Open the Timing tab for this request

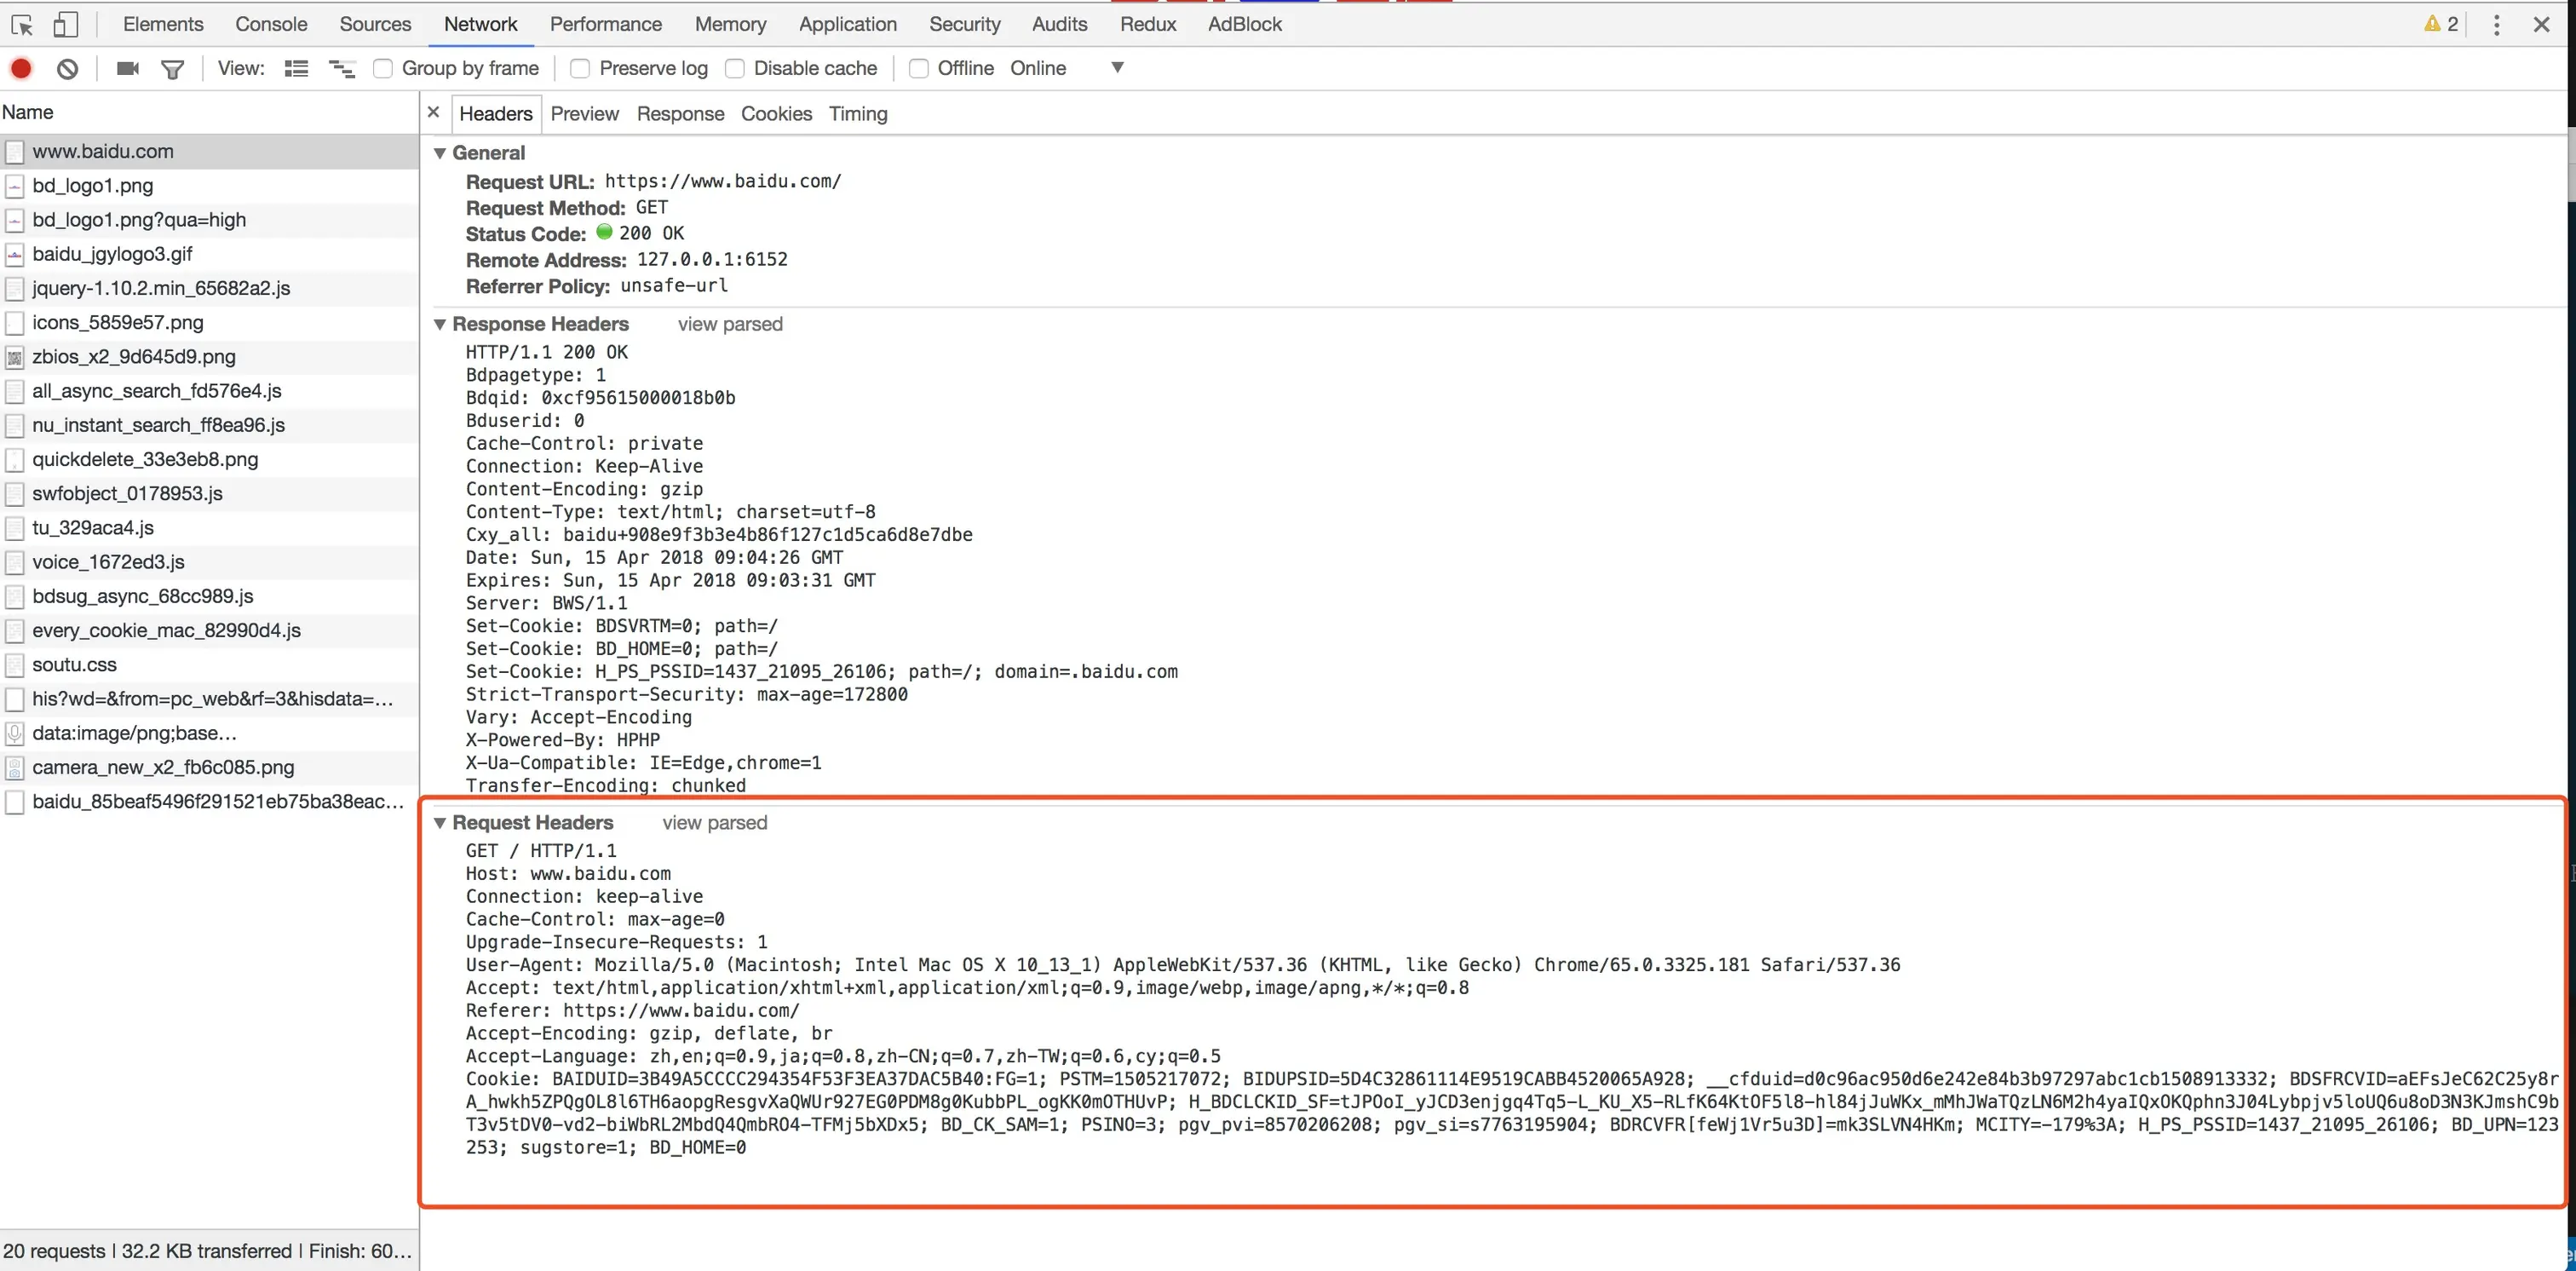click(857, 113)
